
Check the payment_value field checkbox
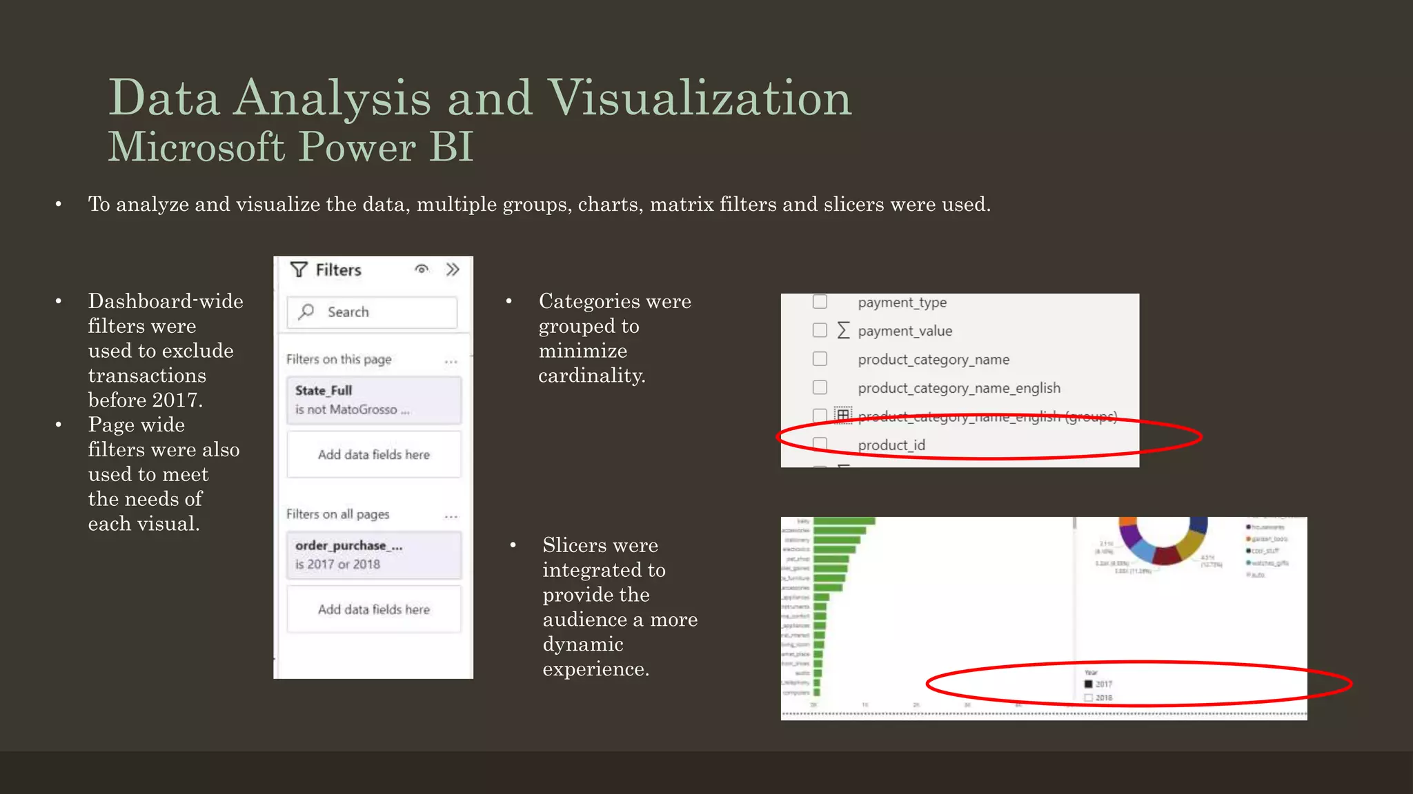820,330
